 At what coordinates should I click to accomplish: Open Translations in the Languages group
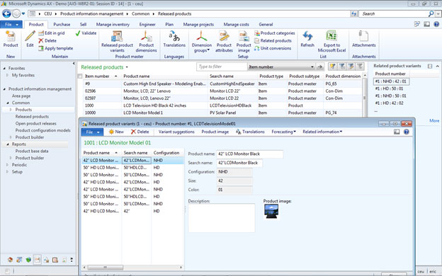(174, 39)
